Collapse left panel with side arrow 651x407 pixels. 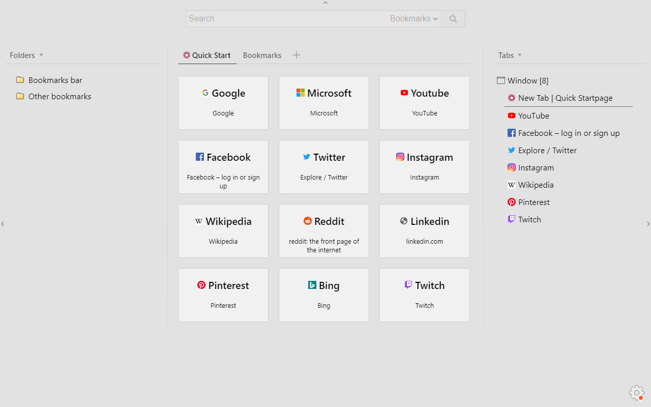click(3, 224)
